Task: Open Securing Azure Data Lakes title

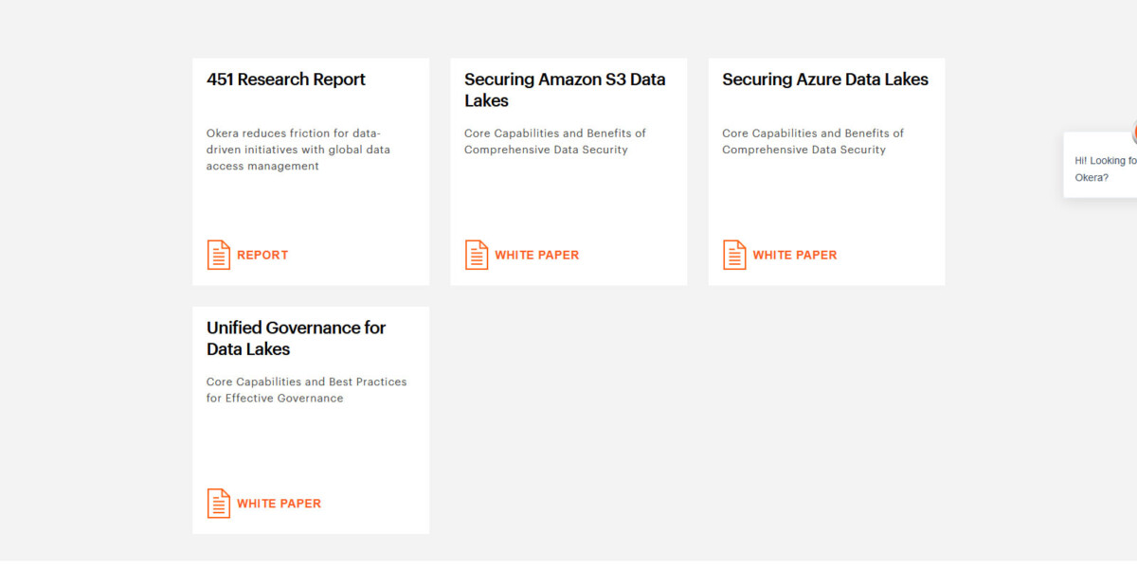Action: (x=825, y=80)
